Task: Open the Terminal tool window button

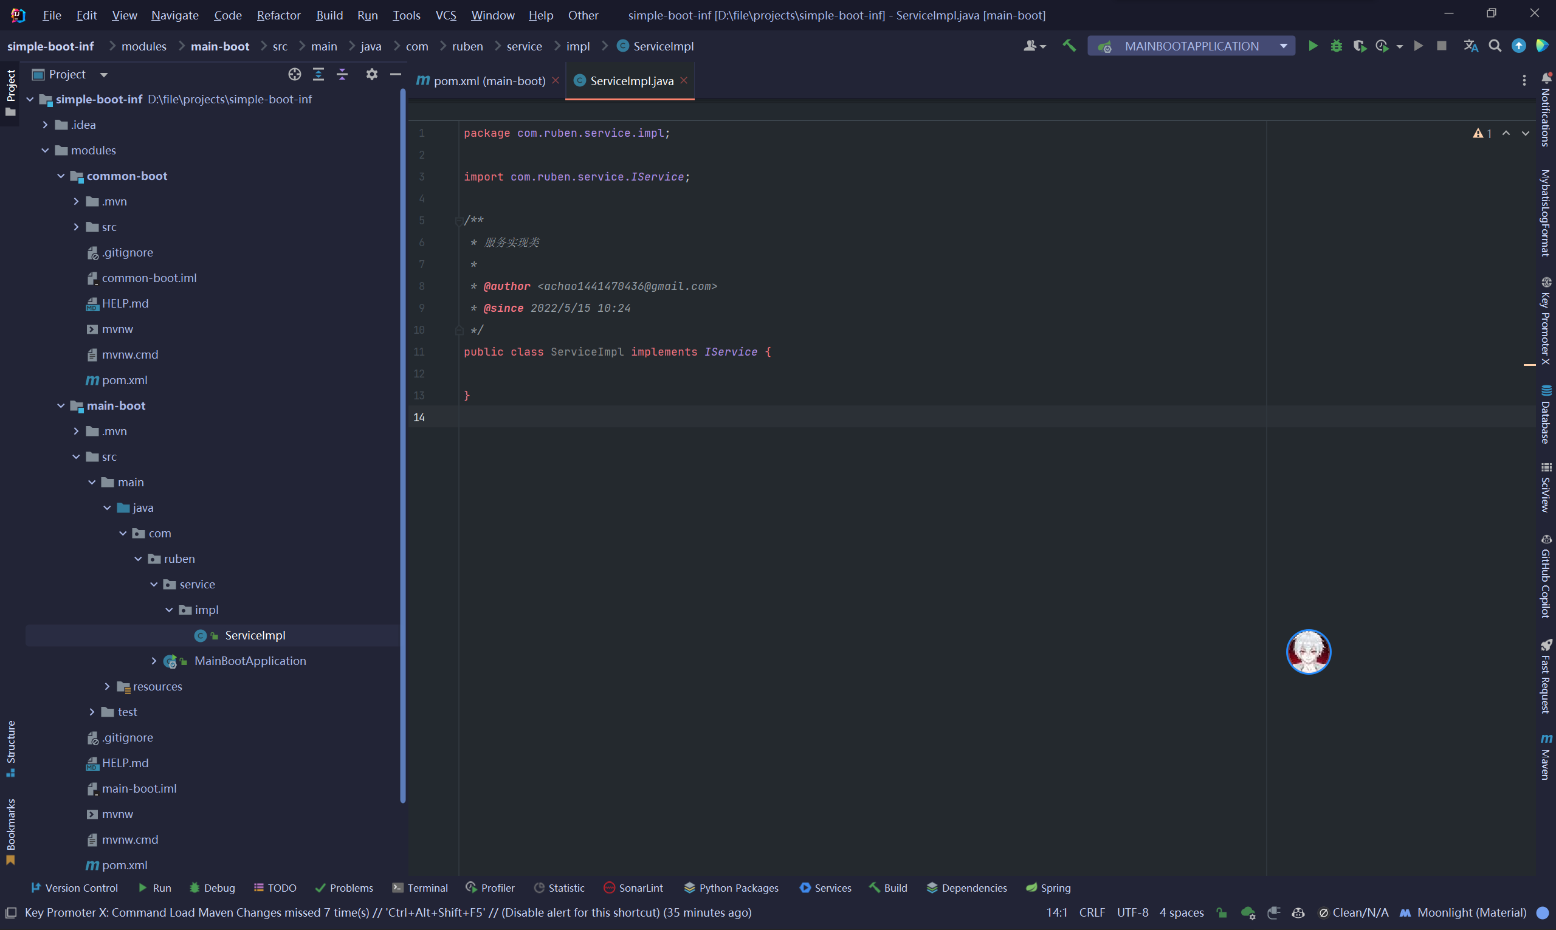Action: coord(420,887)
